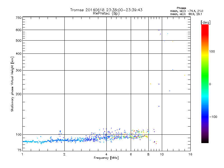Click the x-axis '6' tick label
The image size is (224, 168).
131,154
